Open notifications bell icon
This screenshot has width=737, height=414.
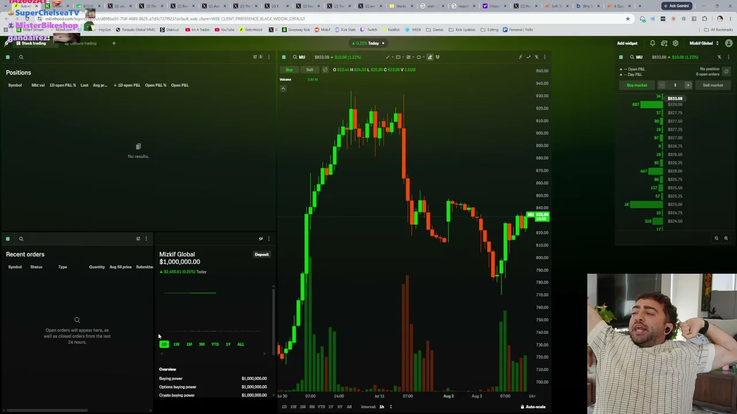652,43
